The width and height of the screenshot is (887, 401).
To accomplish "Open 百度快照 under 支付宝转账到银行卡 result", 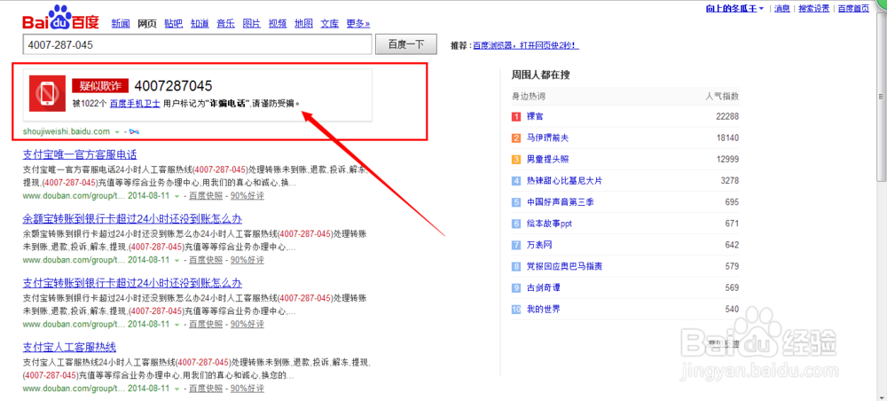I will pos(206,325).
